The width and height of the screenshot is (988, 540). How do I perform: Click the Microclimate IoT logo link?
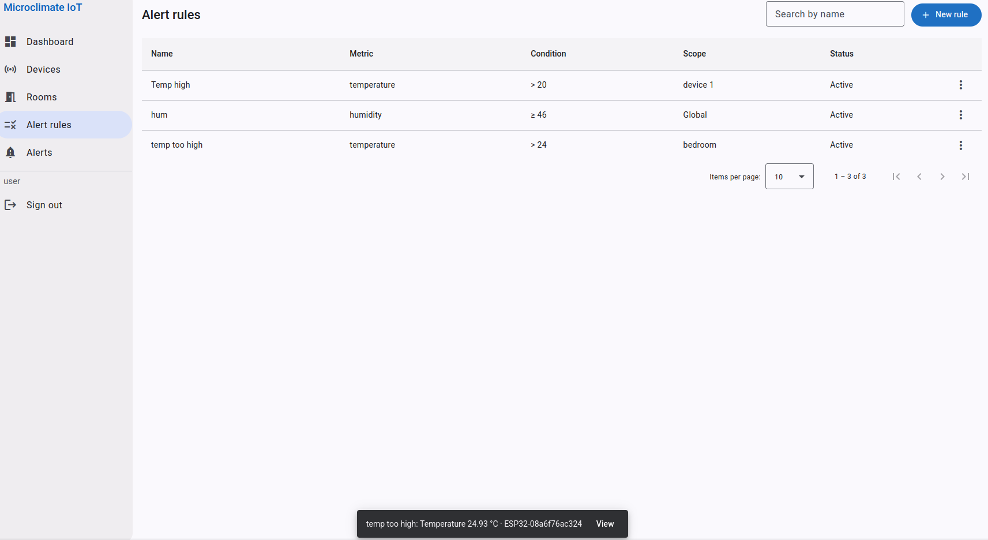[43, 7]
